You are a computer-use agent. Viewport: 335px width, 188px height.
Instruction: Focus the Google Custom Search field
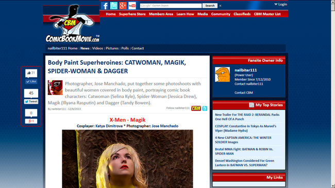coord(171,6)
